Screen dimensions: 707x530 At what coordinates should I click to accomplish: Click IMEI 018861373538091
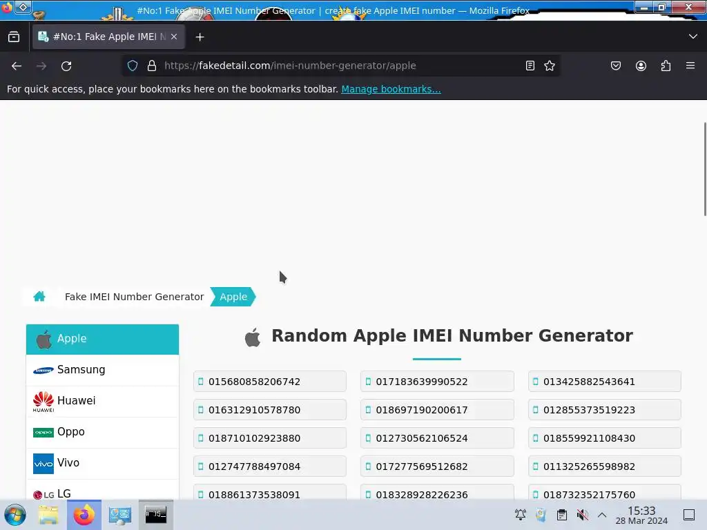pyautogui.click(x=270, y=492)
